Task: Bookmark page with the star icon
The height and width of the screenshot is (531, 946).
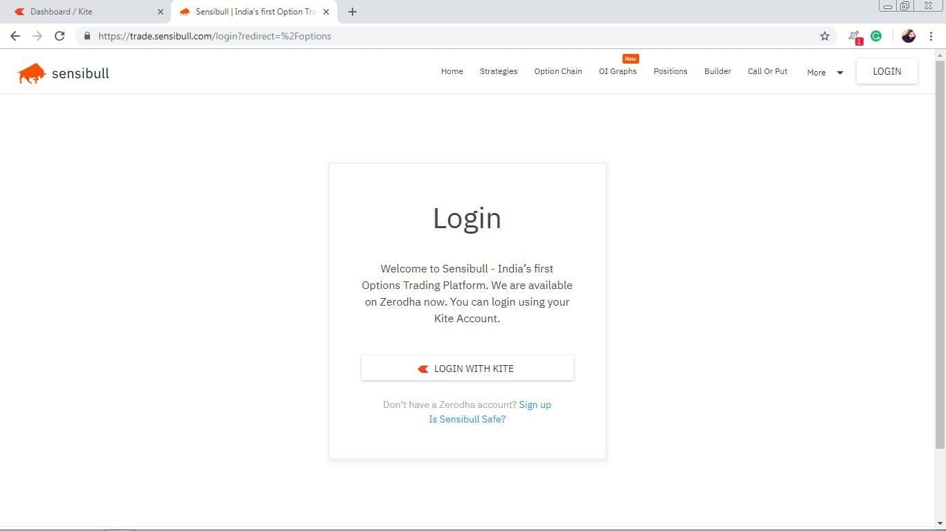Action: (x=825, y=36)
